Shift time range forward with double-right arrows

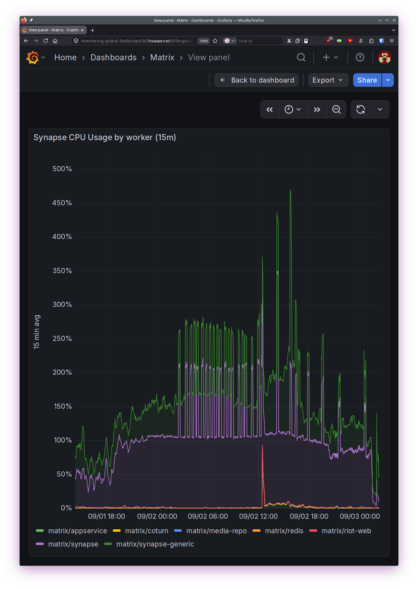[x=317, y=109]
